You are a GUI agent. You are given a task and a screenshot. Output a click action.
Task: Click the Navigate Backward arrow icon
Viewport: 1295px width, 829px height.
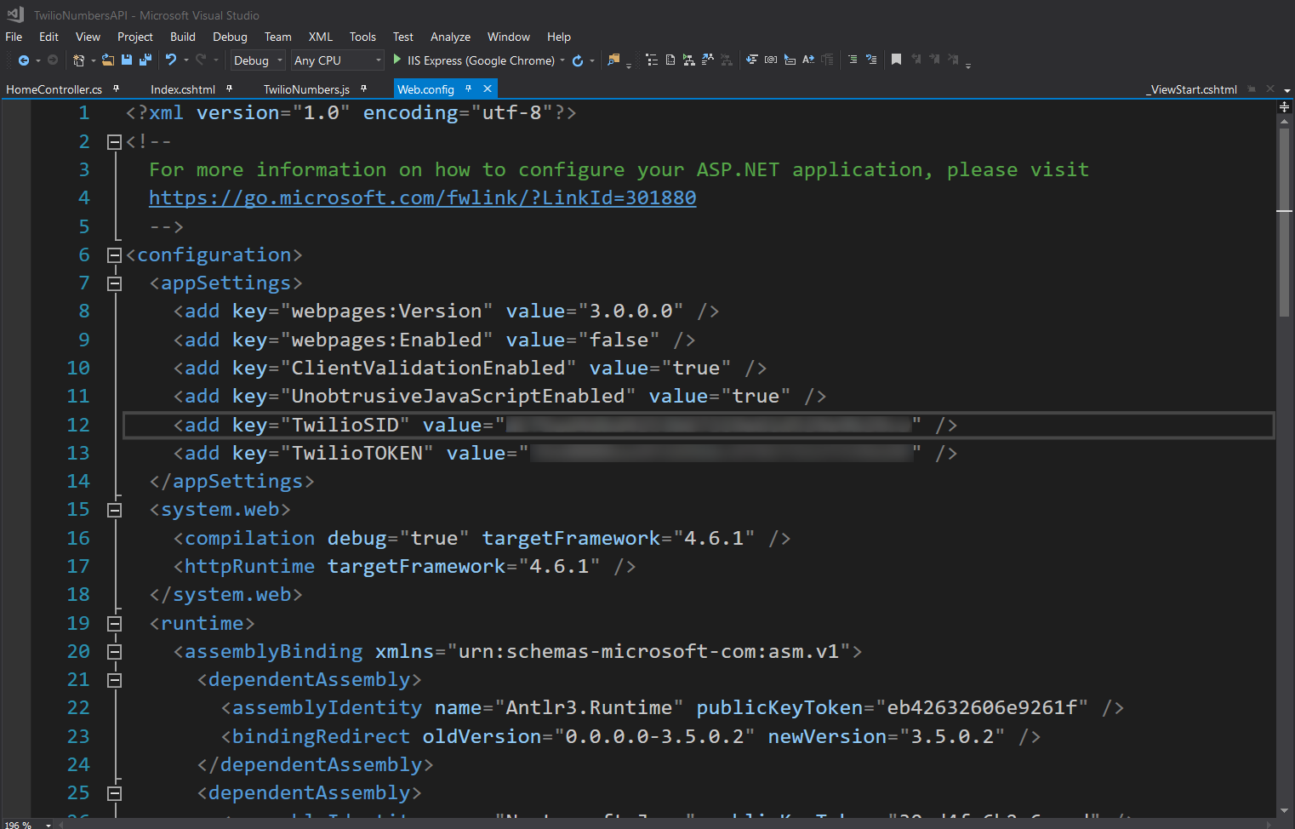pyautogui.click(x=24, y=60)
